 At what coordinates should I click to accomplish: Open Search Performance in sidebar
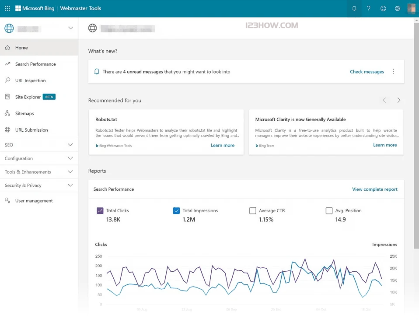click(35, 64)
